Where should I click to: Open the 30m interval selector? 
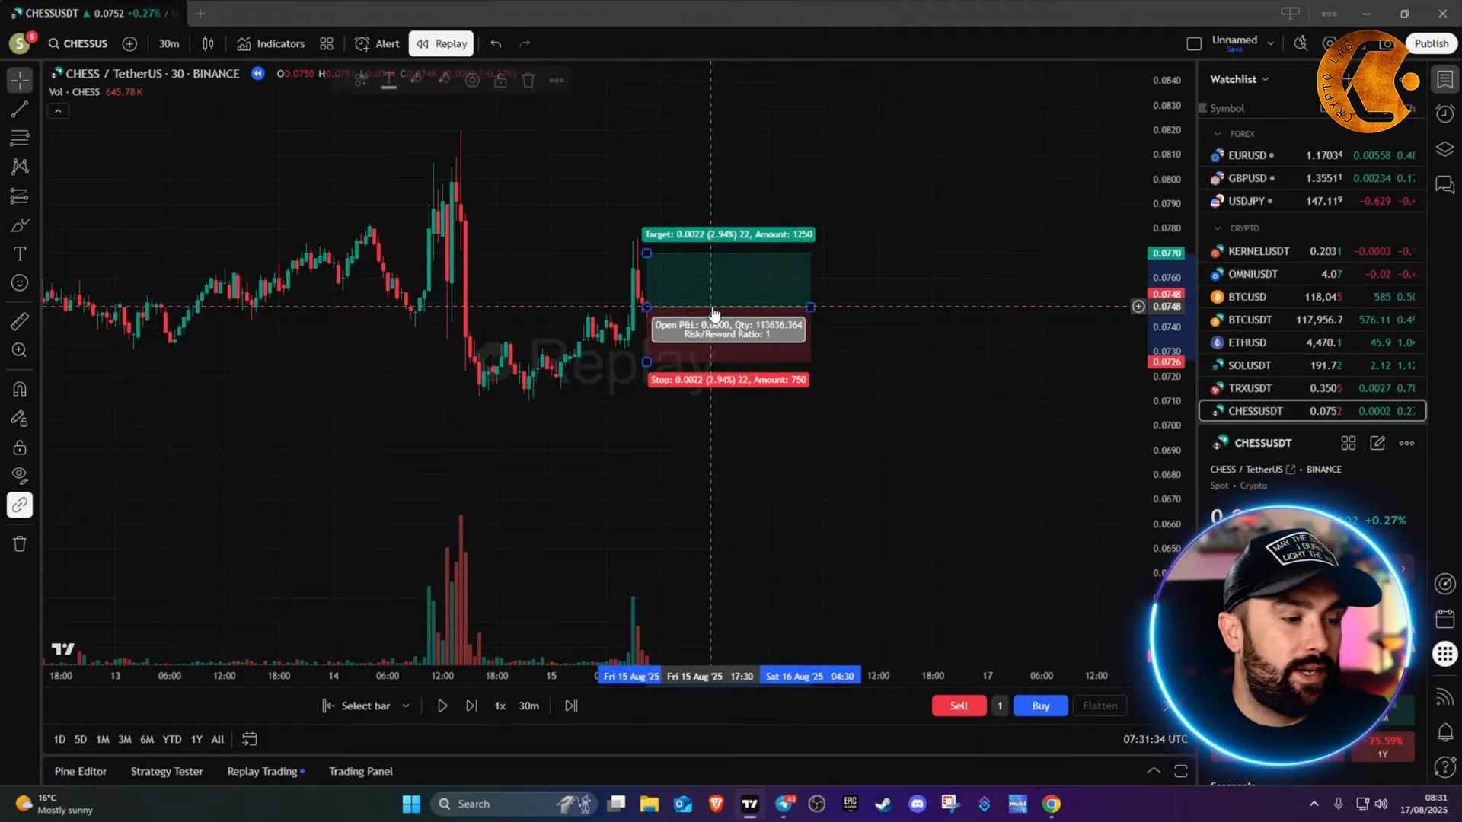(169, 43)
